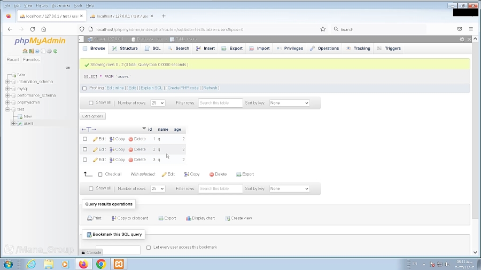Viewport: 481px width, 270px height.
Task: Click Create view icon
Action: pyautogui.click(x=227, y=218)
